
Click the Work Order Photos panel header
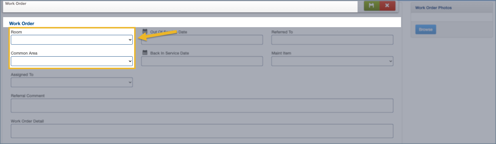click(433, 8)
